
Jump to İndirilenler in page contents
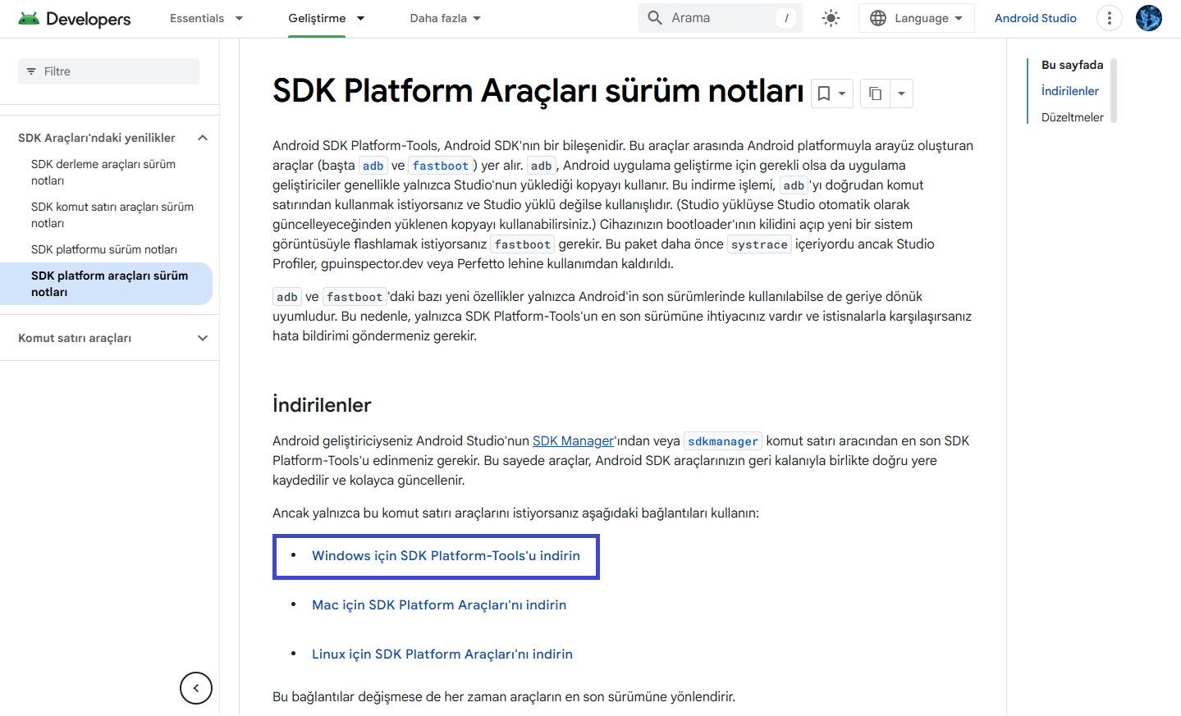tap(1070, 91)
